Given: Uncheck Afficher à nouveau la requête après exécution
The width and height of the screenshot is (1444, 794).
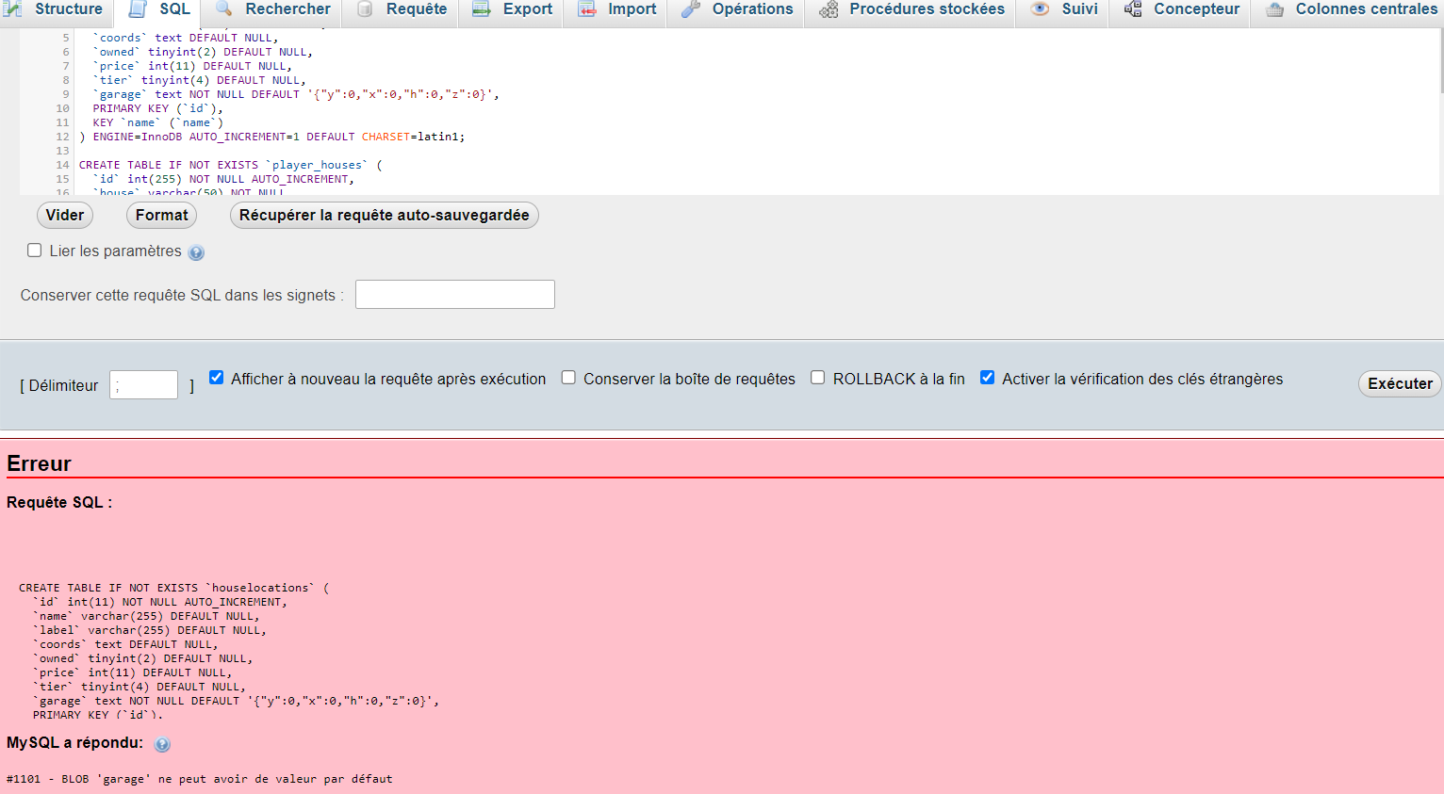Looking at the screenshot, I should click(216, 377).
